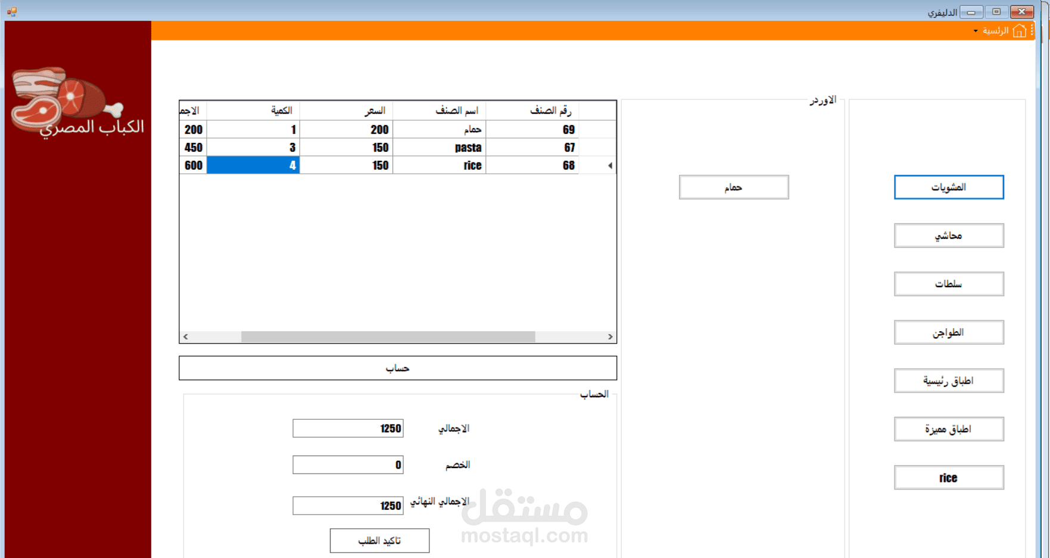Click the pasta name cell
1050x558 pixels.
coord(440,147)
